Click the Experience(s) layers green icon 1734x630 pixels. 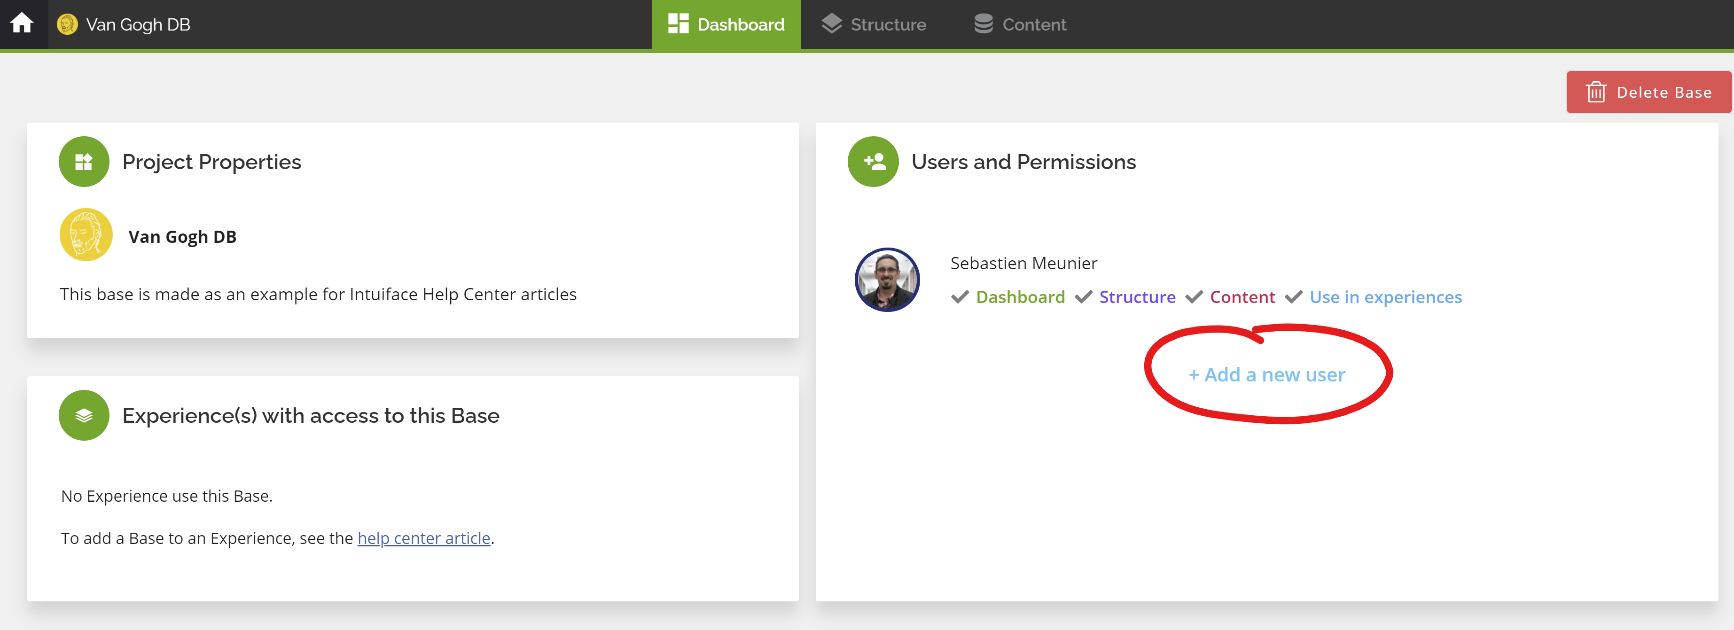tap(84, 415)
